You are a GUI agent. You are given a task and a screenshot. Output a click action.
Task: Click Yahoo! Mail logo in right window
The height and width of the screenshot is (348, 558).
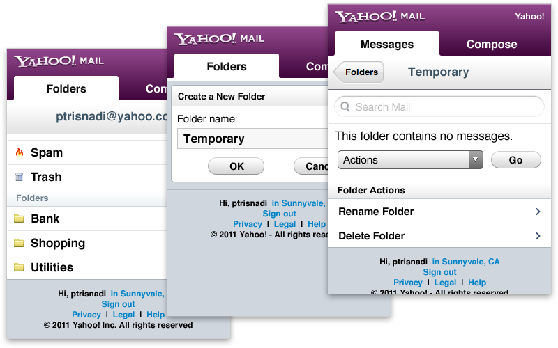(x=379, y=16)
